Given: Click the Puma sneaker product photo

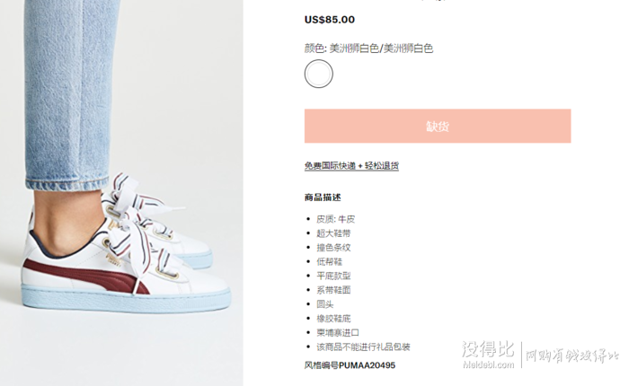Looking at the screenshot, I should 121,193.
